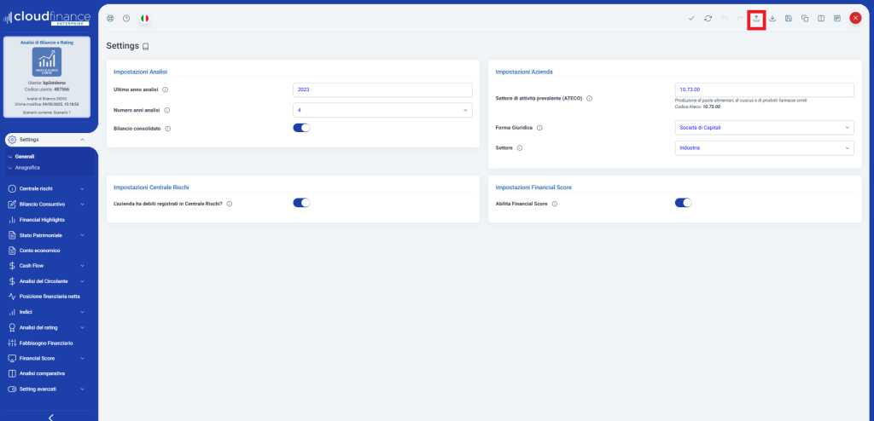
Task: Click the undo arrow icon
Action: (x=724, y=19)
